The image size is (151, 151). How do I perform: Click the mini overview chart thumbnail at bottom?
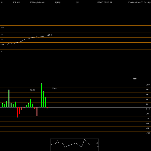[75, 145]
